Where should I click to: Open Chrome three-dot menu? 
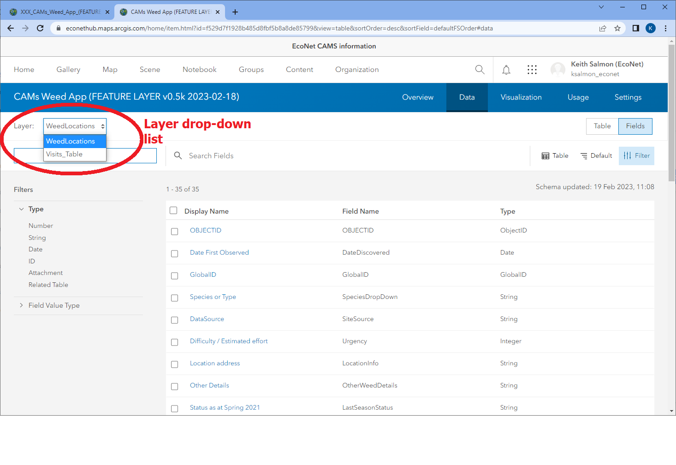665,28
